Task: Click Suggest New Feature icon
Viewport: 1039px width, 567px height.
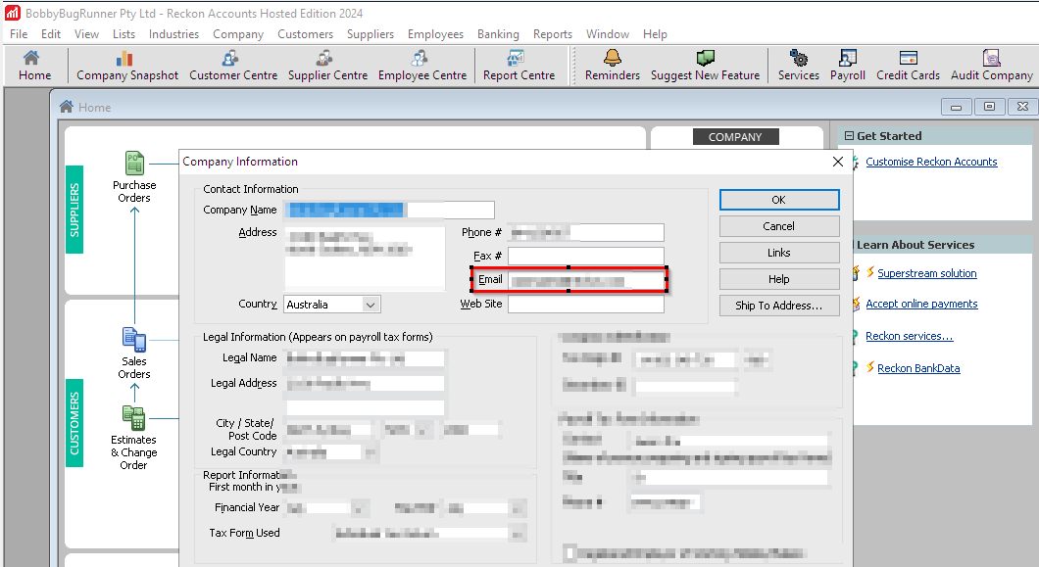Action: pyautogui.click(x=705, y=66)
